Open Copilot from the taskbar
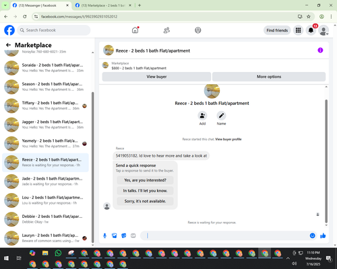Screen dimensions: 337x269 [32, 253]
